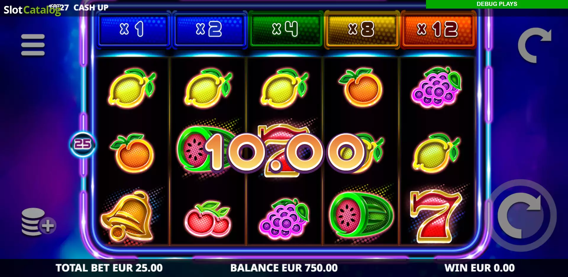Click the DEBUG PLAYS banner
This screenshot has width=568, height=277.
[497, 4]
